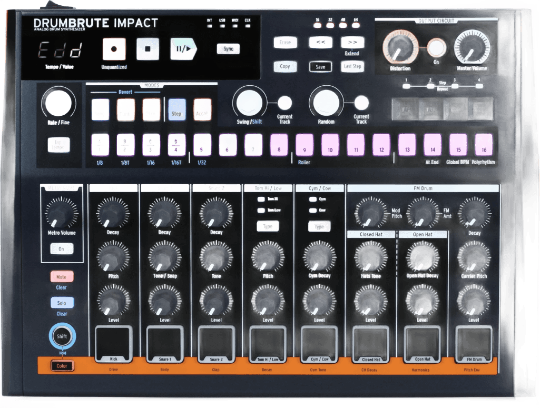Click the Distortion knob

tap(400, 47)
